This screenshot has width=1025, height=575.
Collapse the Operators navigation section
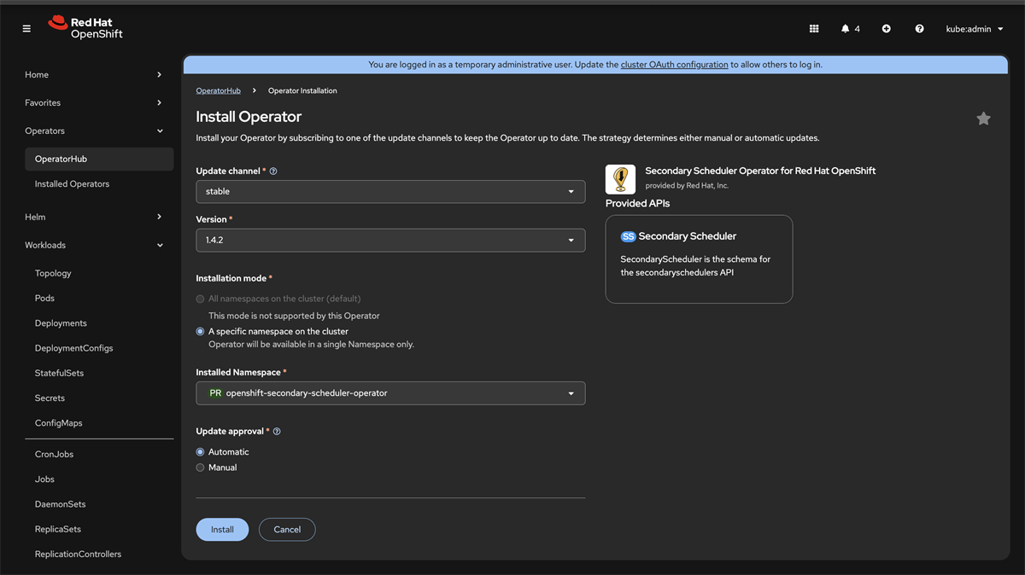(x=93, y=131)
